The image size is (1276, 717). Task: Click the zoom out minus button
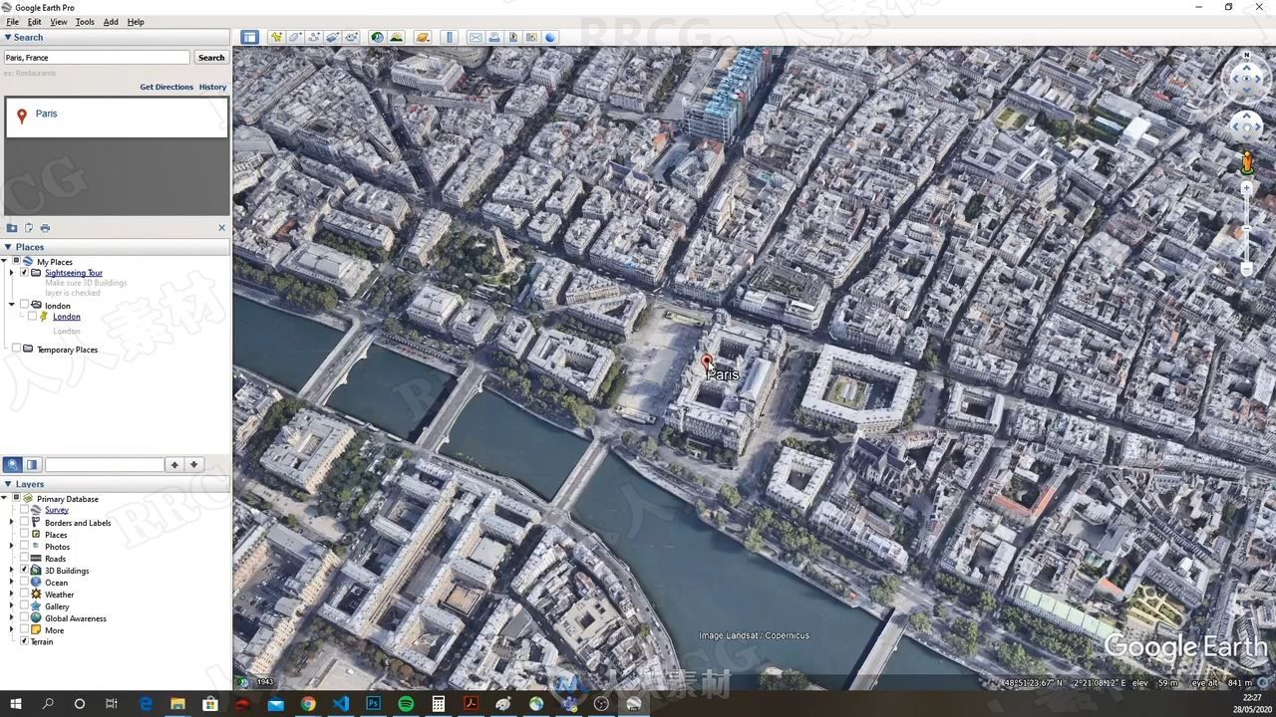coord(1246,269)
